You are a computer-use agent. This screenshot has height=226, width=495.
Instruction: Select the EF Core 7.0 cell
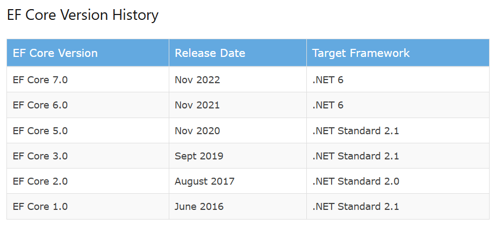40,80
